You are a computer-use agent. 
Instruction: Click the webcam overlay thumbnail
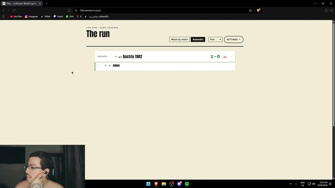(x=42, y=166)
